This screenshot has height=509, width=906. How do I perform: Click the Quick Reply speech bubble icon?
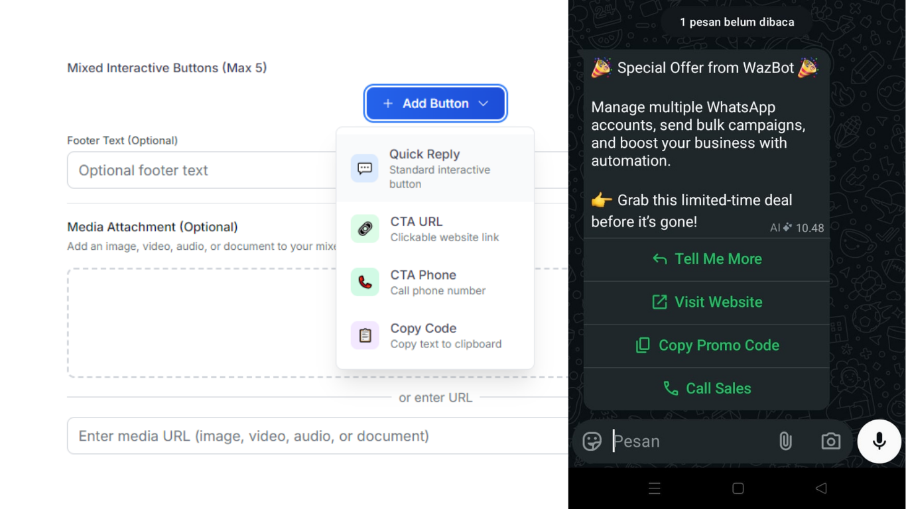(x=364, y=168)
